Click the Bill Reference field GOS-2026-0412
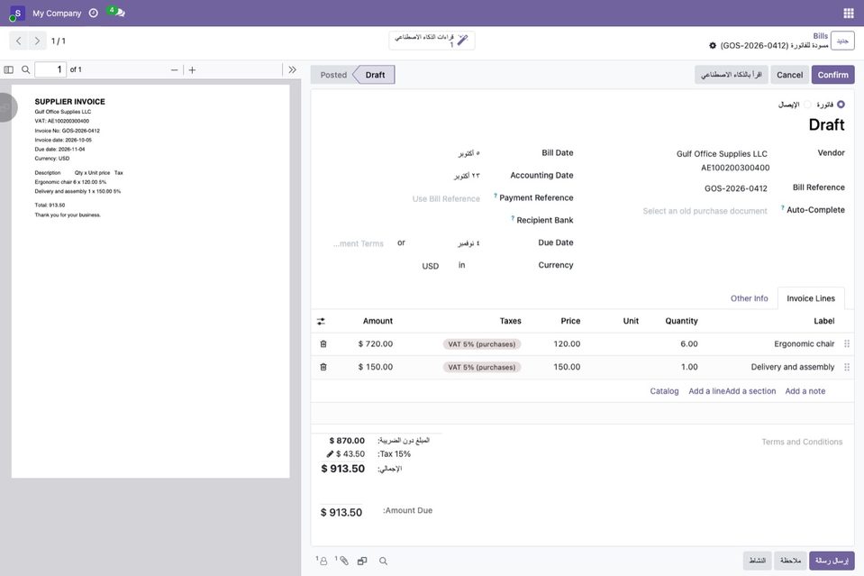Screen dimensions: 864x576 (x=735, y=188)
